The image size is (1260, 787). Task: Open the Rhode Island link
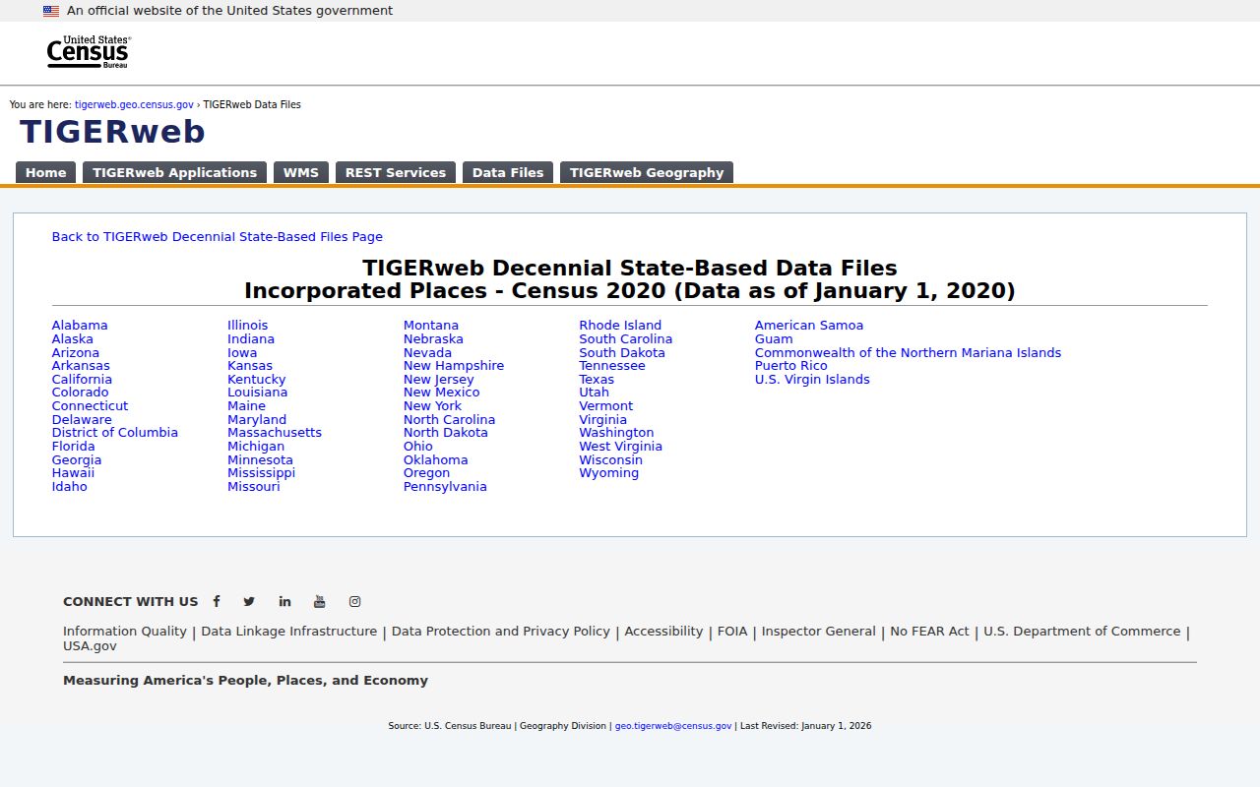tap(620, 326)
